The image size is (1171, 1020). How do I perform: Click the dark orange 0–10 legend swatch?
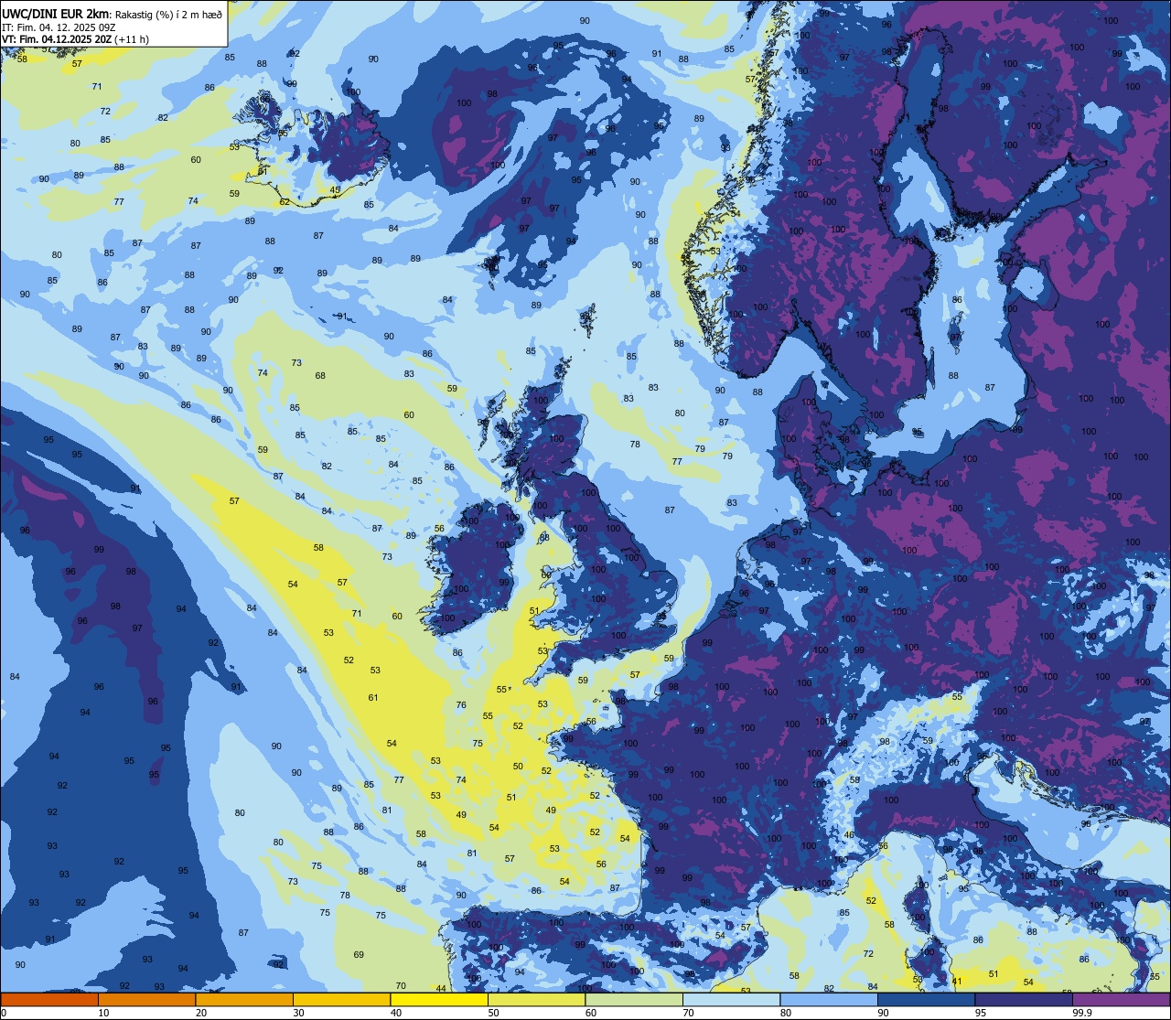(49, 999)
